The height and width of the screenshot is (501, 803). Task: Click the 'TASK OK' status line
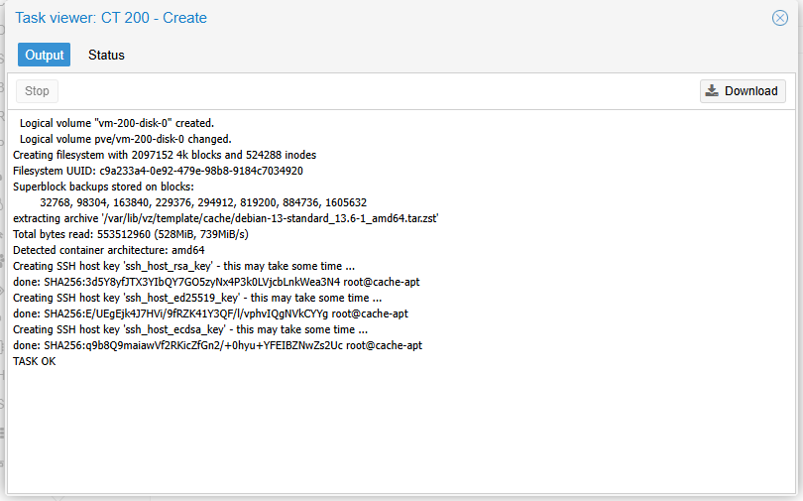[x=35, y=362]
